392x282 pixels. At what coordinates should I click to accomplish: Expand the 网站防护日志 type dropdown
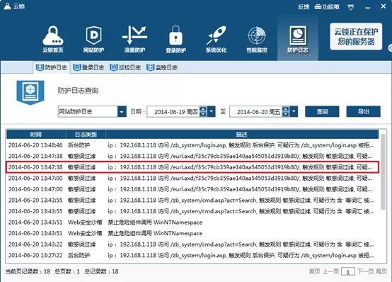122,112
